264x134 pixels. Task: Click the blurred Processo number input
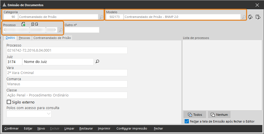pyautogui.click(x=30, y=30)
